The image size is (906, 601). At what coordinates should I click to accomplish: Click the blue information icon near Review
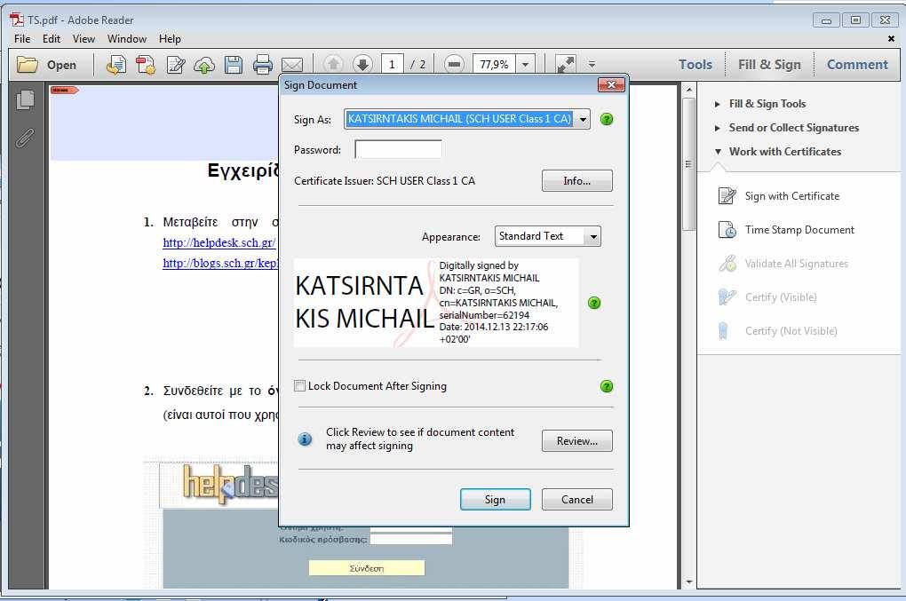point(305,439)
